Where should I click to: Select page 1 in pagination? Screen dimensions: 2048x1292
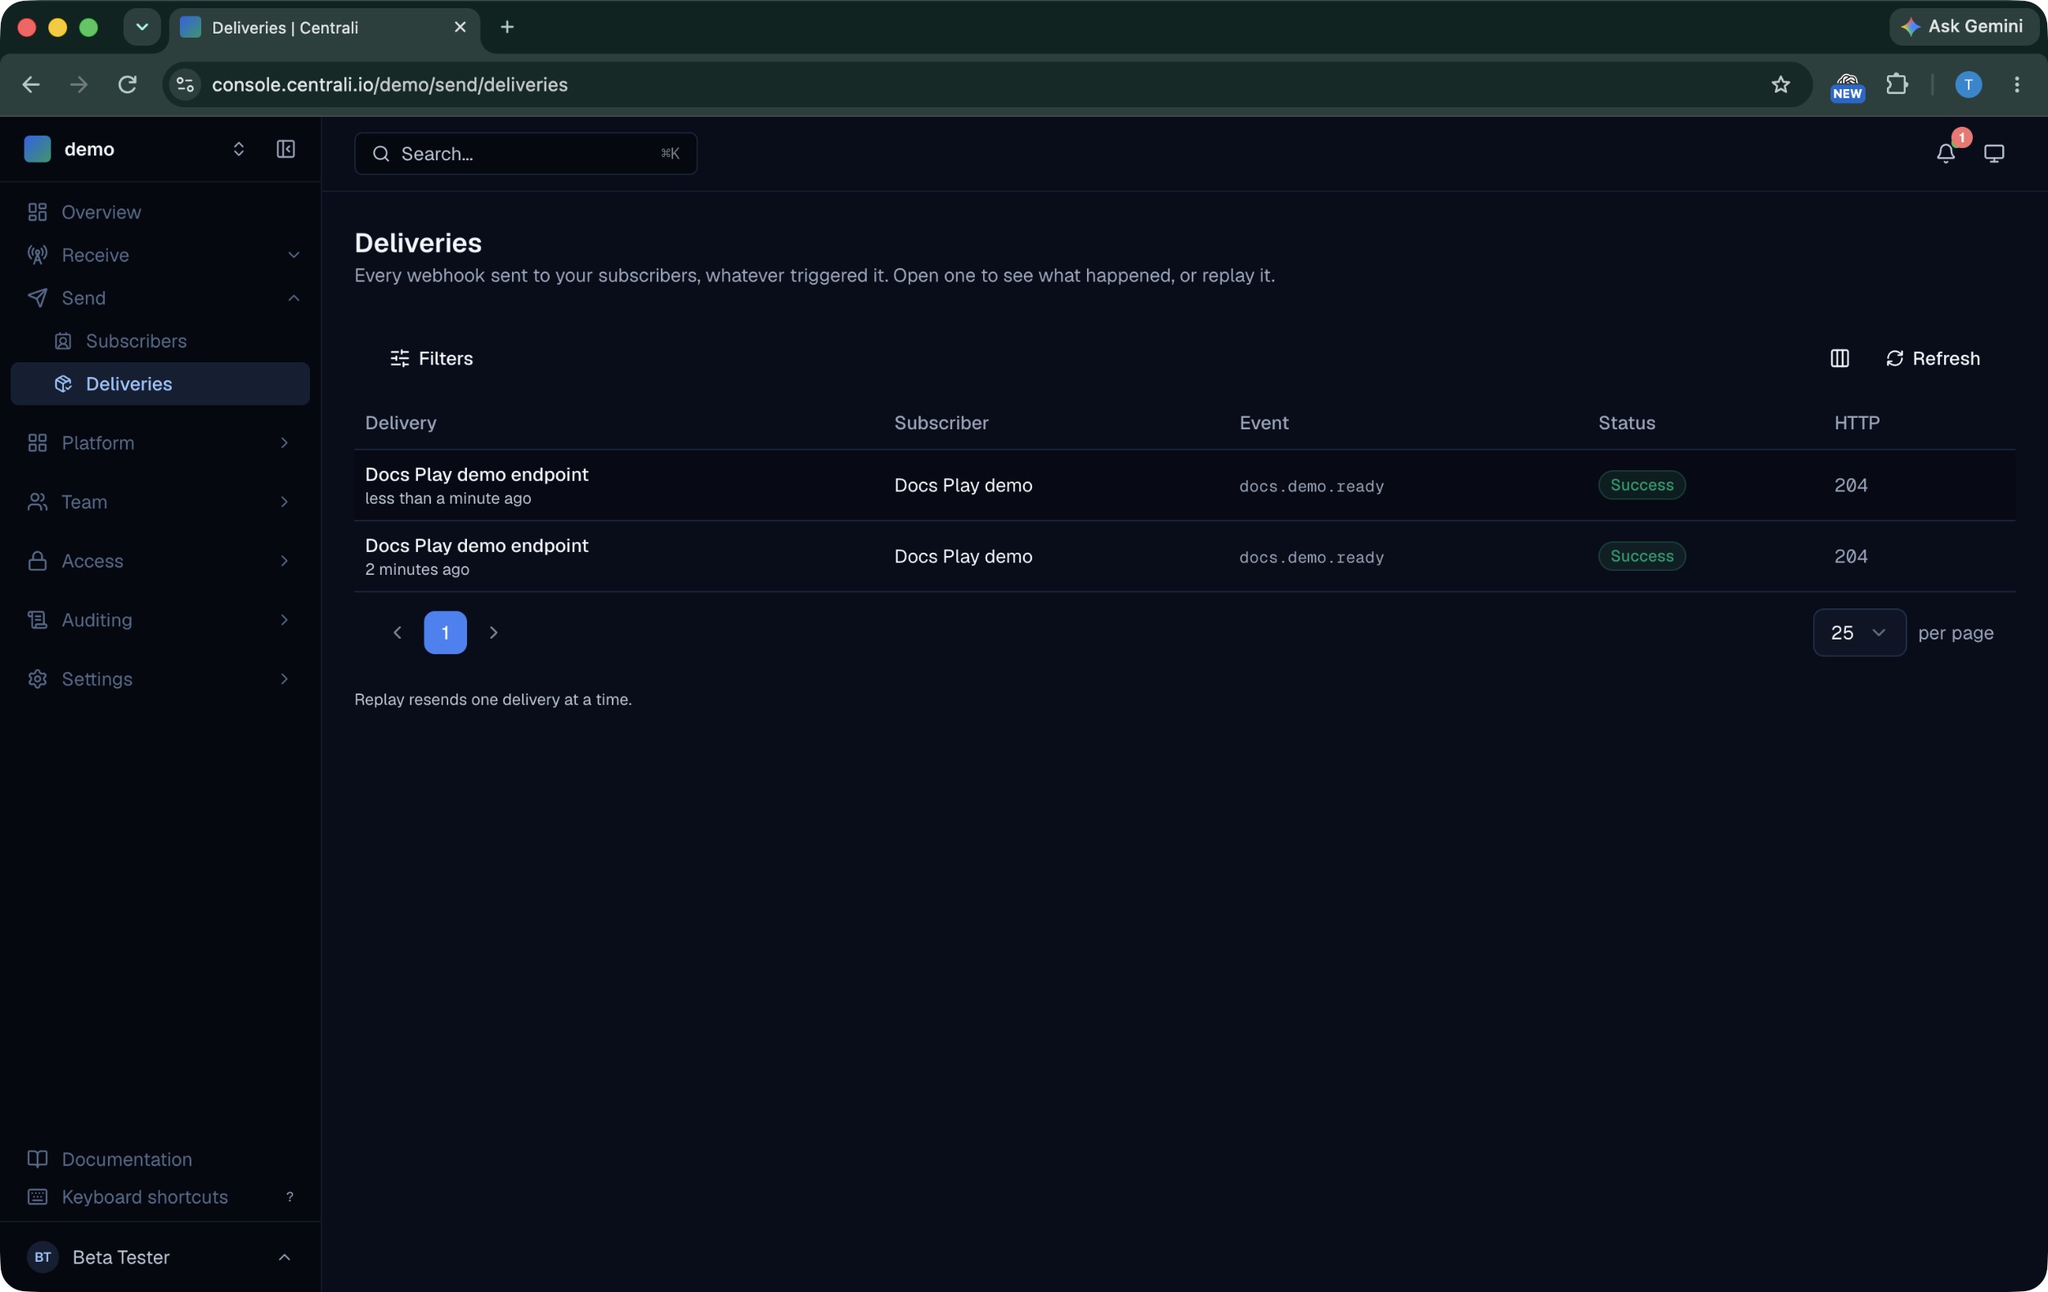445,632
